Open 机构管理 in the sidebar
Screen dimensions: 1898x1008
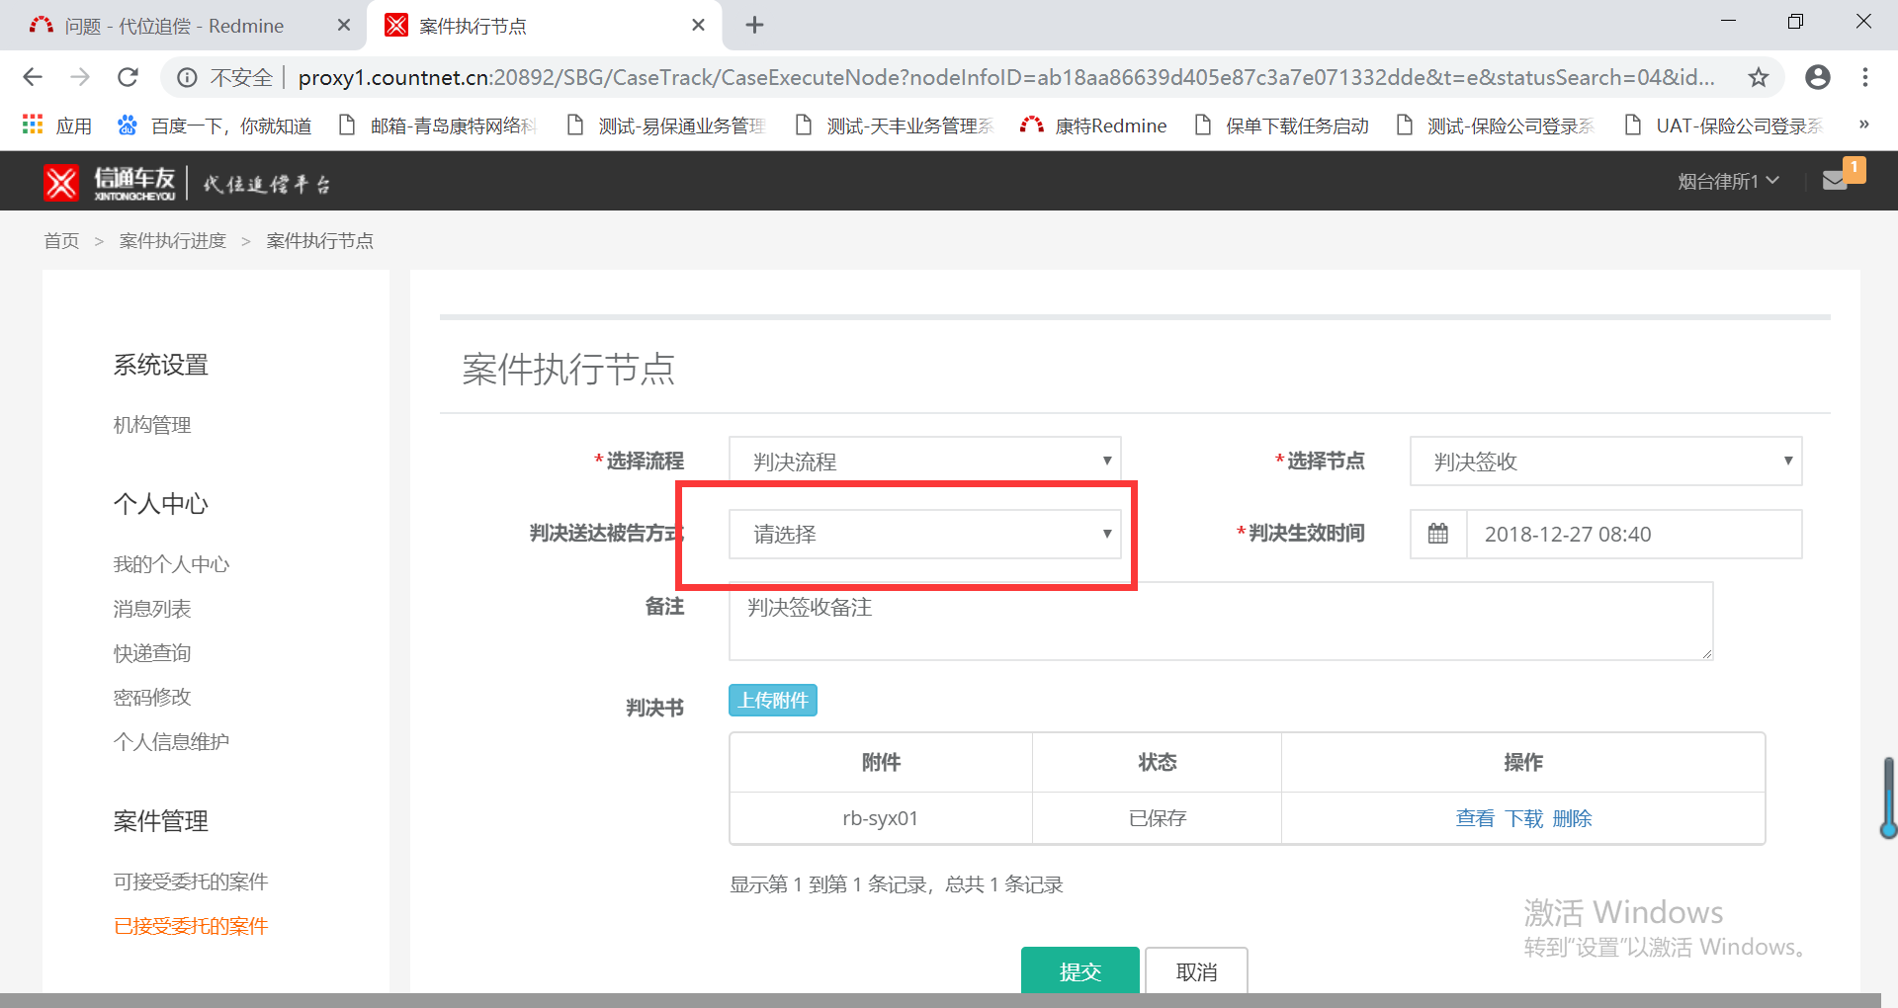pyautogui.click(x=152, y=425)
